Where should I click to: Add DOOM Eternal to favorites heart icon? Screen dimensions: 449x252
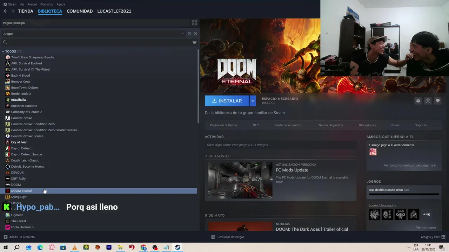tap(437, 101)
